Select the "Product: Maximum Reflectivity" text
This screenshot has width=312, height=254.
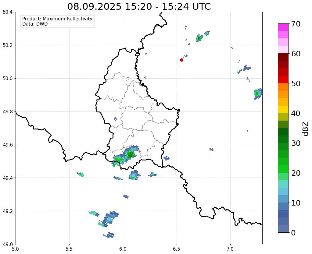(x=57, y=19)
